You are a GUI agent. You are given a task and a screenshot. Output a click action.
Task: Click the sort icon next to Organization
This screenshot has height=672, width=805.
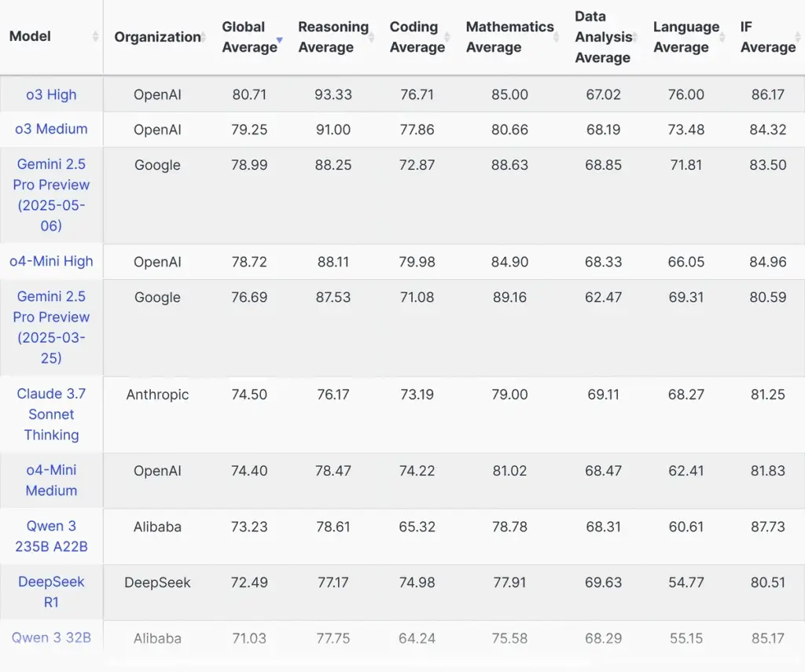click(x=204, y=37)
